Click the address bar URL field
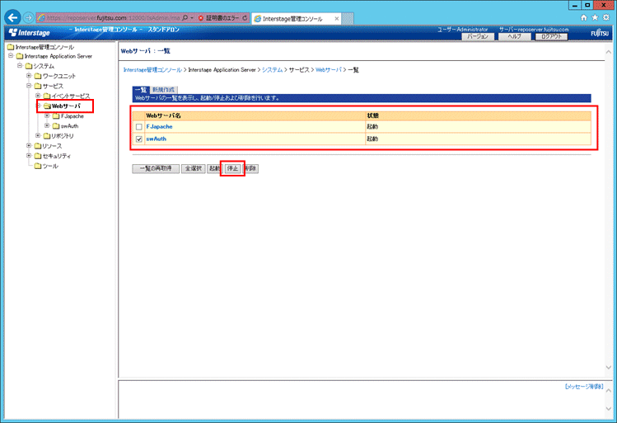 tap(114, 18)
